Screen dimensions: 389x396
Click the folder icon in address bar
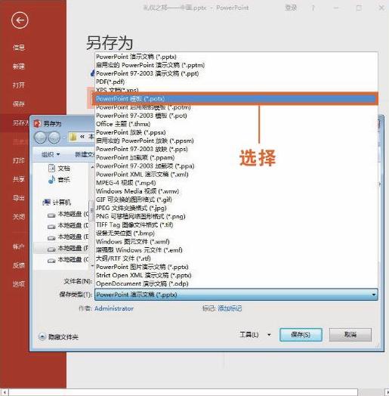coord(73,137)
